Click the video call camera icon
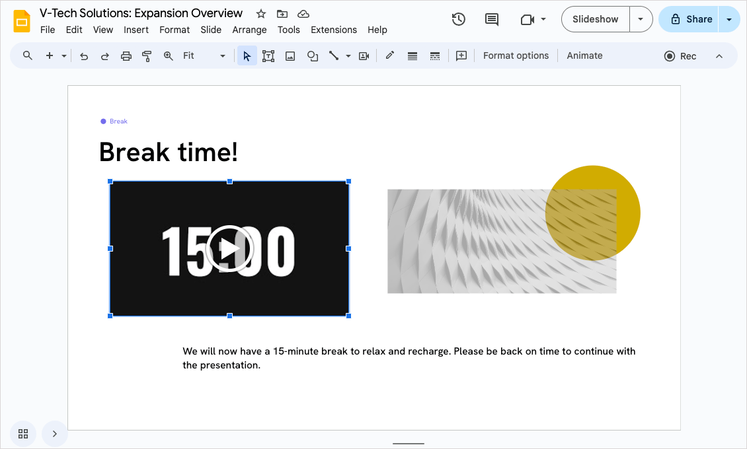 (527, 20)
